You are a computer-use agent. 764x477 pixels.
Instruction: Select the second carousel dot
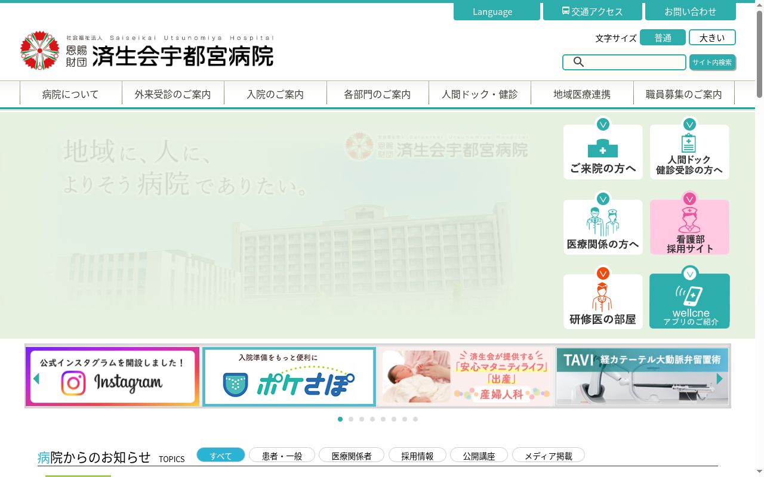pyautogui.click(x=351, y=419)
